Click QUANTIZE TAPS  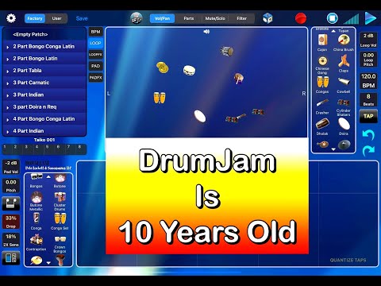tap(348, 260)
